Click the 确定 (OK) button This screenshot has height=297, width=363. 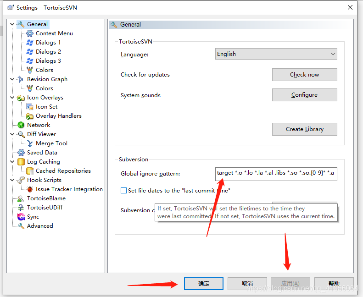(x=204, y=284)
